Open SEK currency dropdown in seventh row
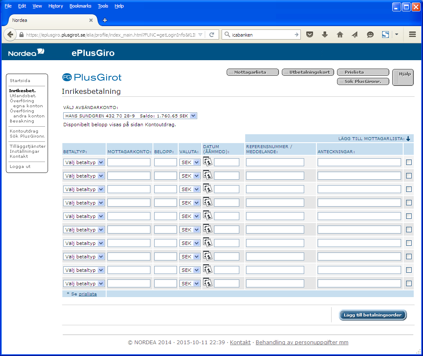The width and height of the screenshot is (423, 356). point(190,243)
